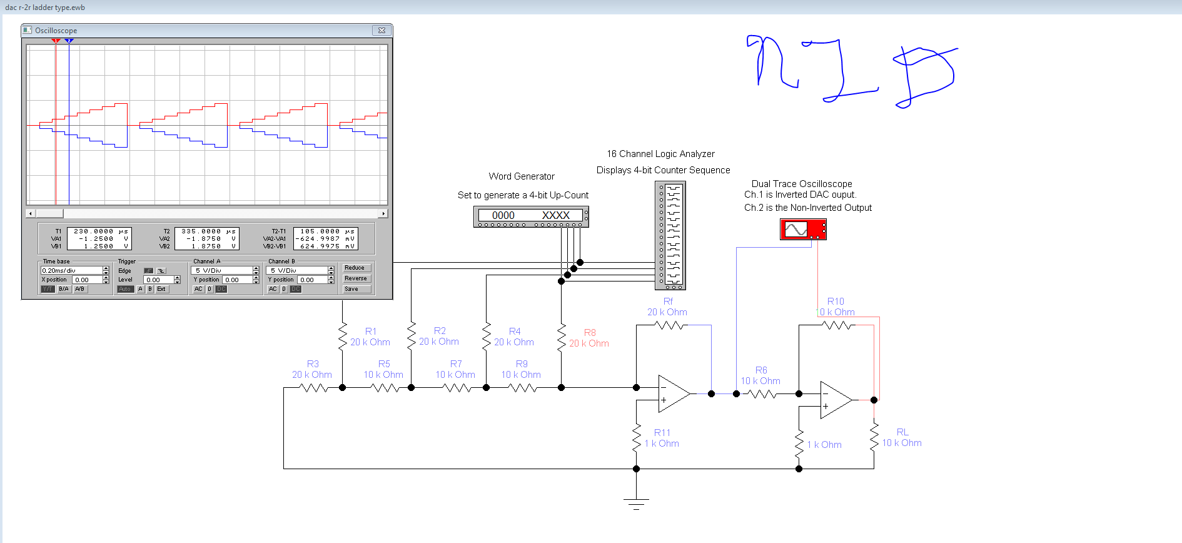The image size is (1182, 543).
Task: Enable Auto trigger mode
Action: 125,289
